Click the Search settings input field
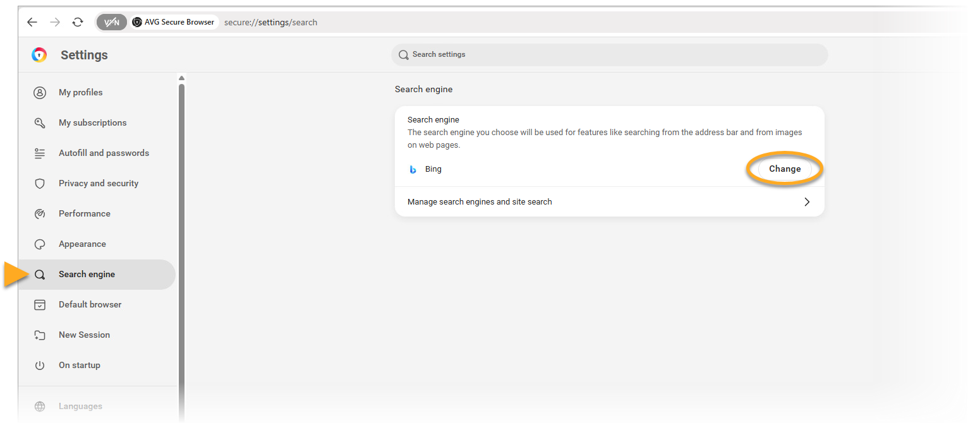The width and height of the screenshot is (968, 423). click(609, 55)
